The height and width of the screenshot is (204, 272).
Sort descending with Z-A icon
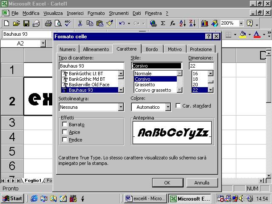pyautogui.click(x=193, y=23)
